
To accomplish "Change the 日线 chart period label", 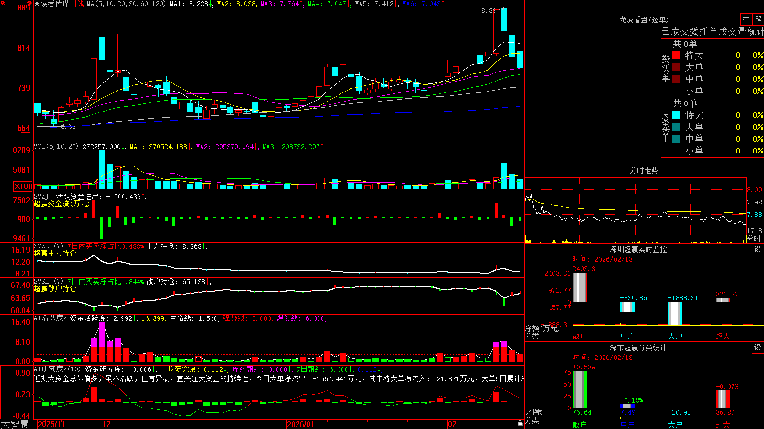I will tap(77, 4).
